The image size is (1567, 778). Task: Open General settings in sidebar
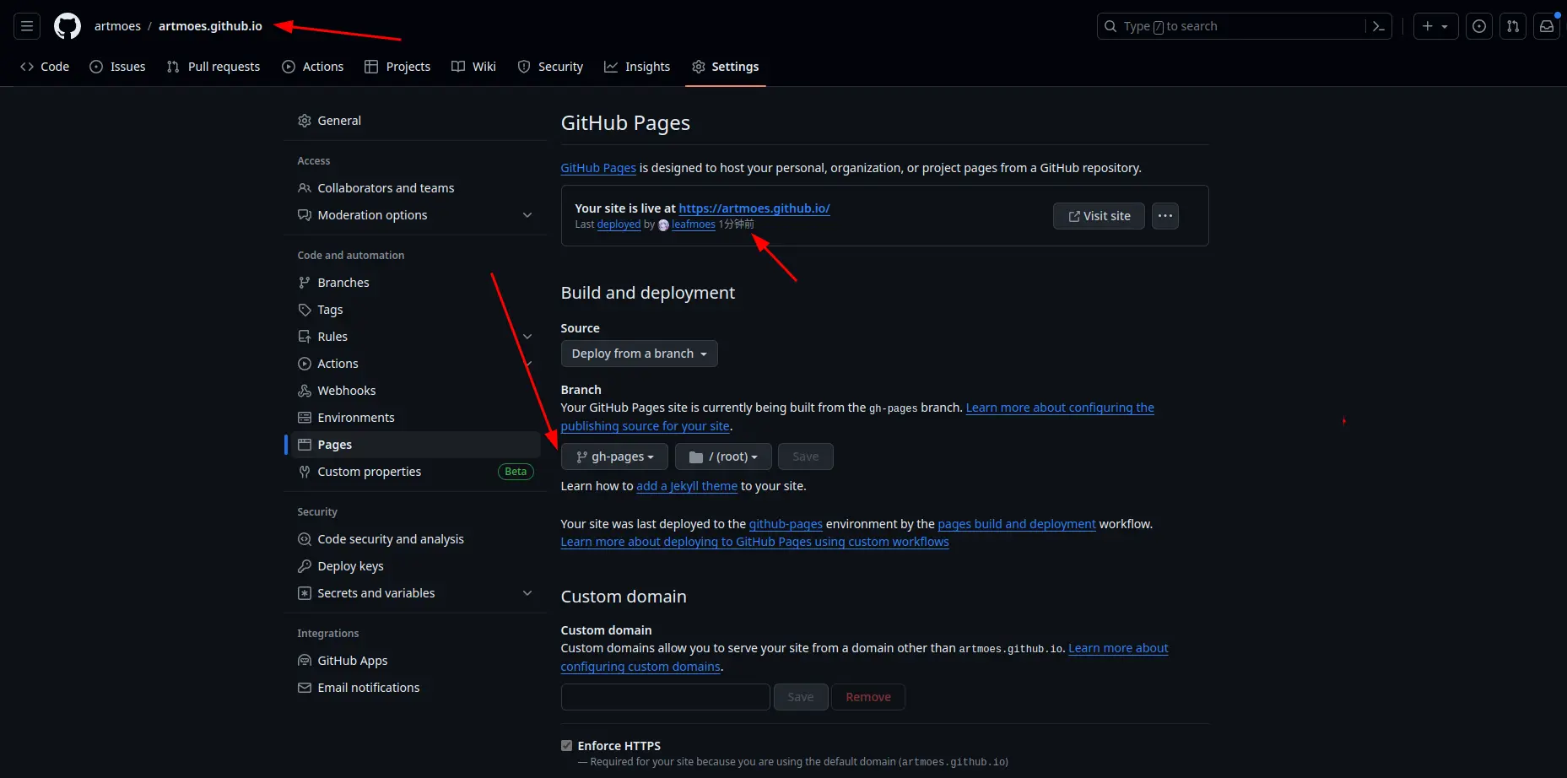415,121
